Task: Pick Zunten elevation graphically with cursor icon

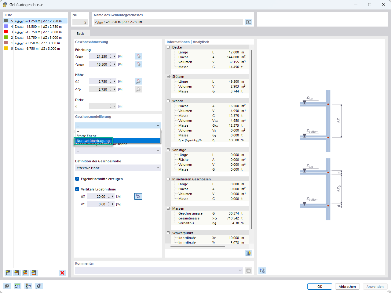Action: pyautogui.click(x=138, y=64)
